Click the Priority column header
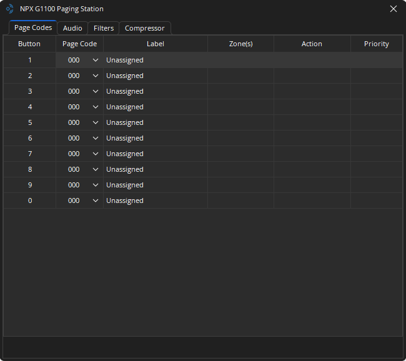Viewport: 406px width, 361px height. [x=376, y=44]
